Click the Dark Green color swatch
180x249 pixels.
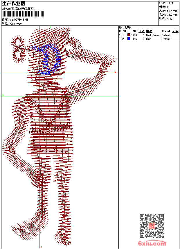click(x=129, y=35)
